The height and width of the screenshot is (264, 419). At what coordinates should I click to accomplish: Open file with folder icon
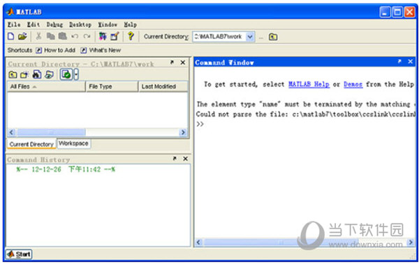[x=22, y=36]
